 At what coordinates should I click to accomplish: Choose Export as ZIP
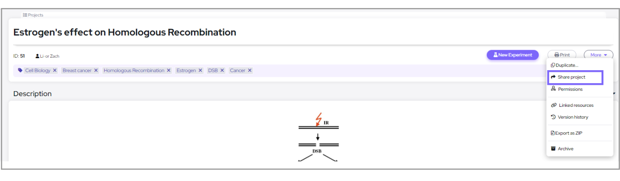568,133
